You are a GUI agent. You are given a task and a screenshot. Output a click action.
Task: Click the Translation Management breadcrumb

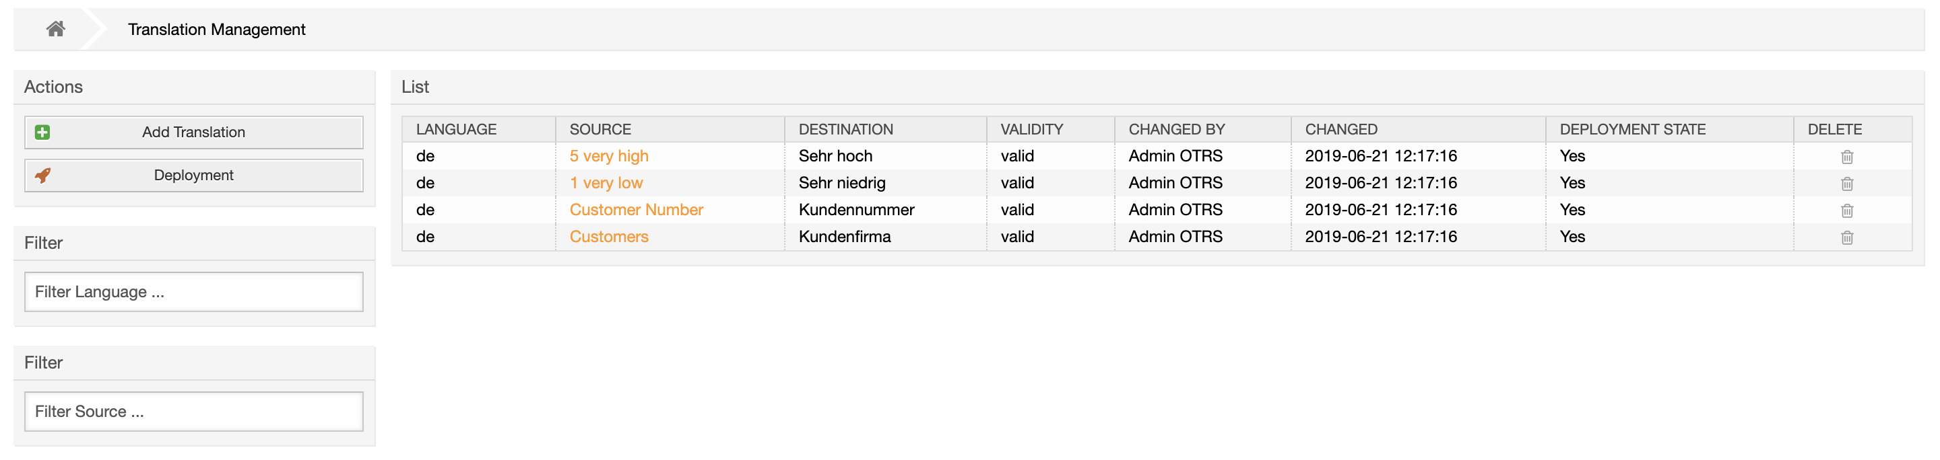pyautogui.click(x=216, y=30)
